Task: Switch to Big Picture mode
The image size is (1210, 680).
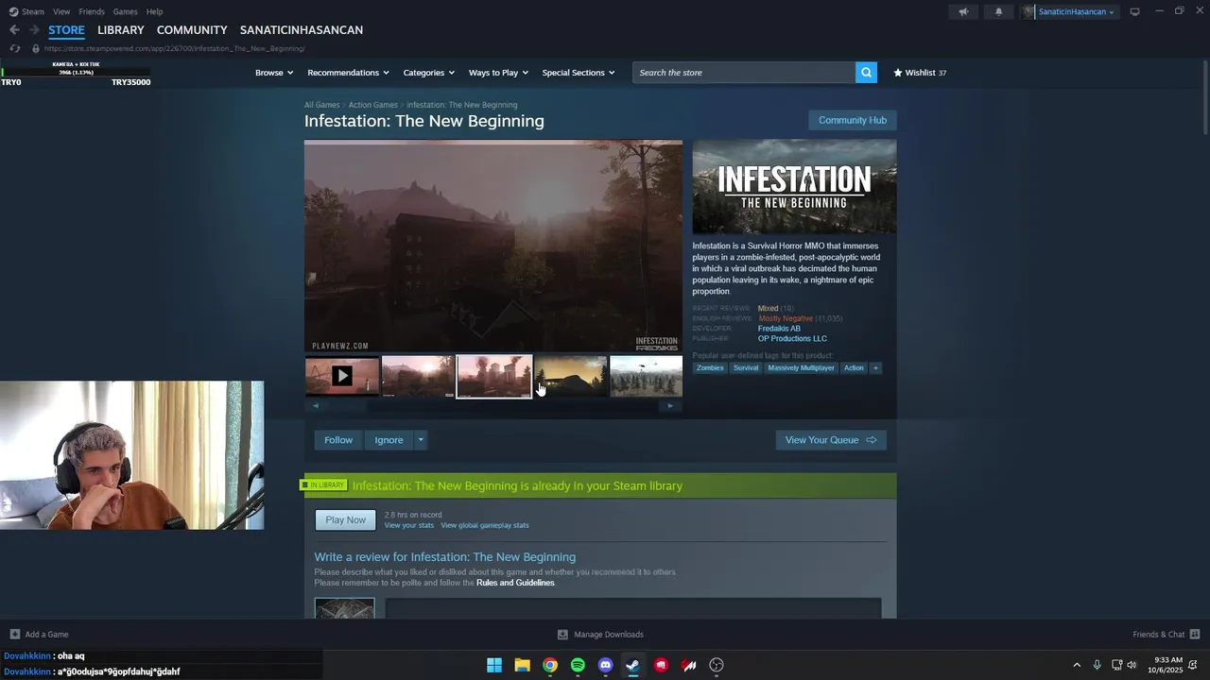Action: click(1134, 11)
